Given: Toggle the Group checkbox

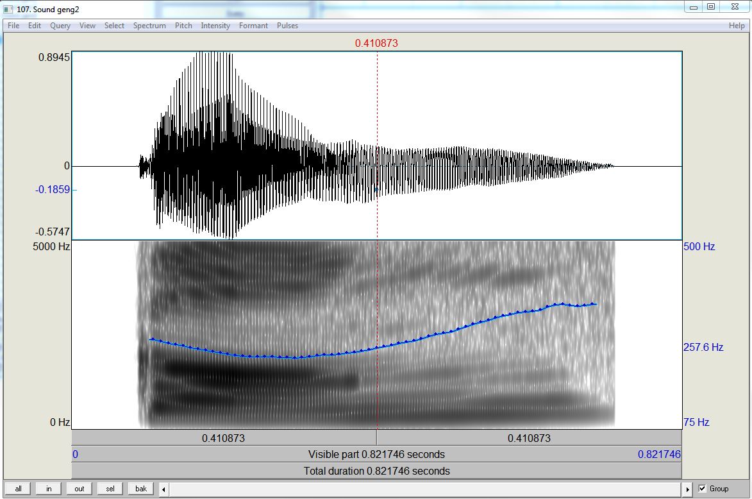Looking at the screenshot, I should (x=703, y=489).
